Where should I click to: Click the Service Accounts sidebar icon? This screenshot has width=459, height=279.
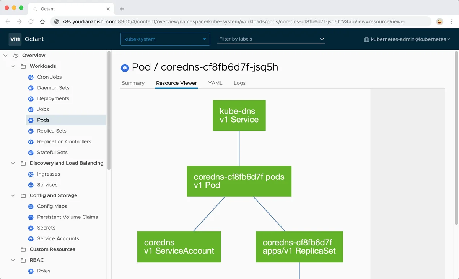click(31, 238)
